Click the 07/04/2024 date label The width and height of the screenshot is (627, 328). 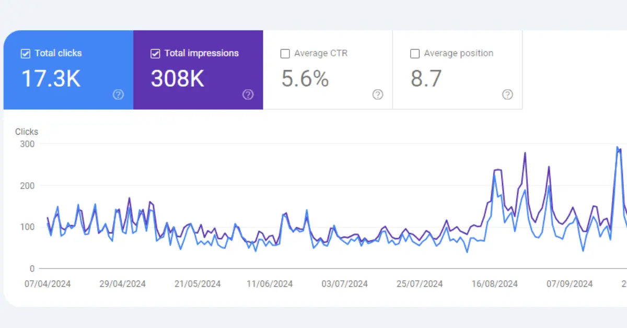[x=48, y=284]
